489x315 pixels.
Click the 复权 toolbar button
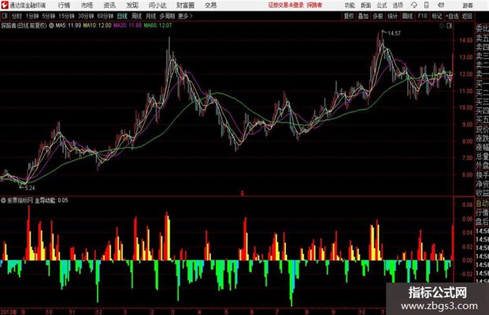(349, 16)
